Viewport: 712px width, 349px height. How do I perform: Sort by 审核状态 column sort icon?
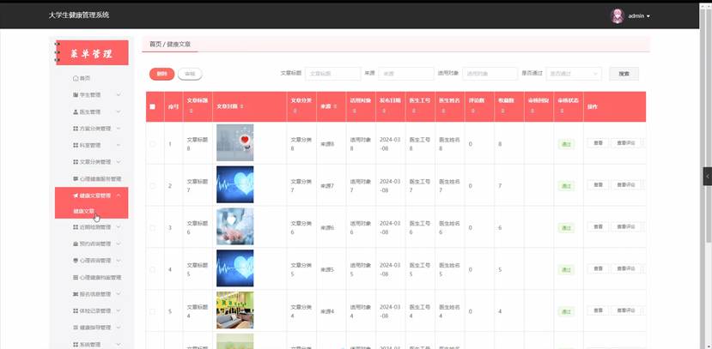pos(562,111)
